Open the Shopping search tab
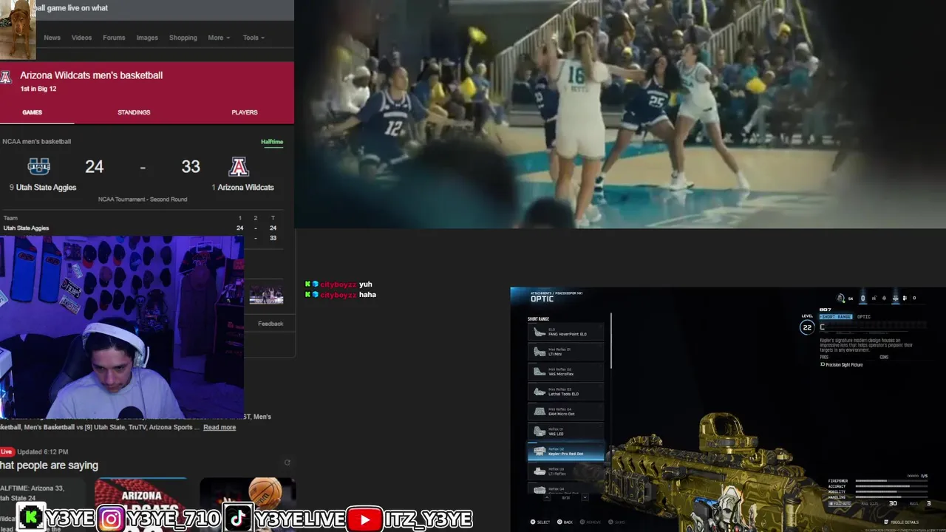 point(183,38)
